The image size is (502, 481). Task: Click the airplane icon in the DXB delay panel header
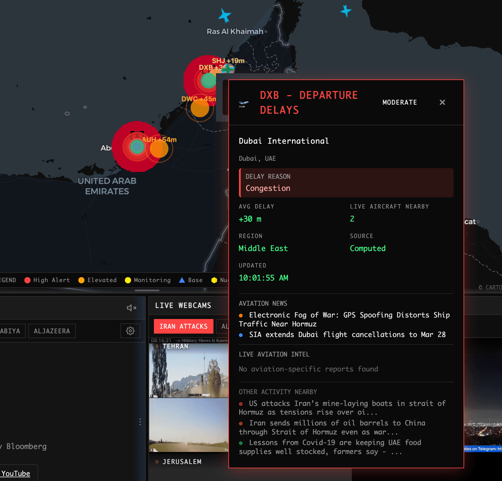tap(244, 102)
